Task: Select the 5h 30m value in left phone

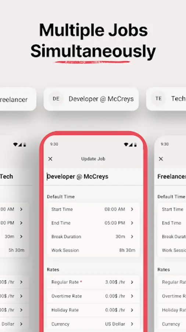Action: pyautogui.click(x=17, y=250)
